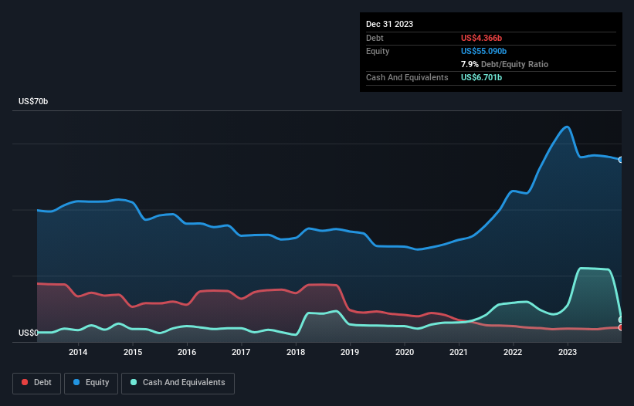The height and width of the screenshot is (406, 634).
Task: Click the teal Cash endpoint marker
Action: point(621,320)
